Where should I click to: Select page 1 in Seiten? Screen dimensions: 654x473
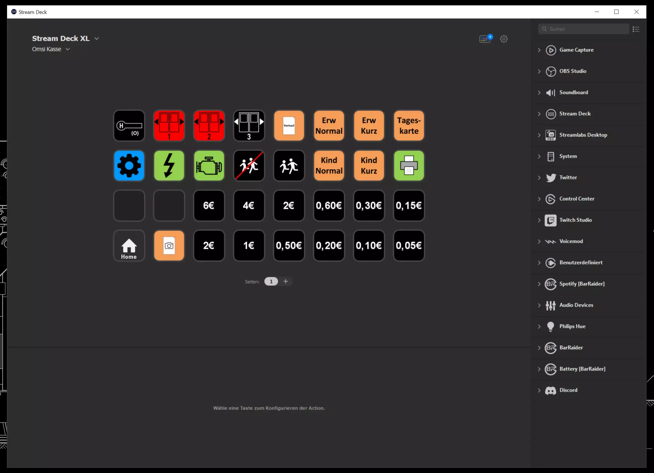pos(271,282)
